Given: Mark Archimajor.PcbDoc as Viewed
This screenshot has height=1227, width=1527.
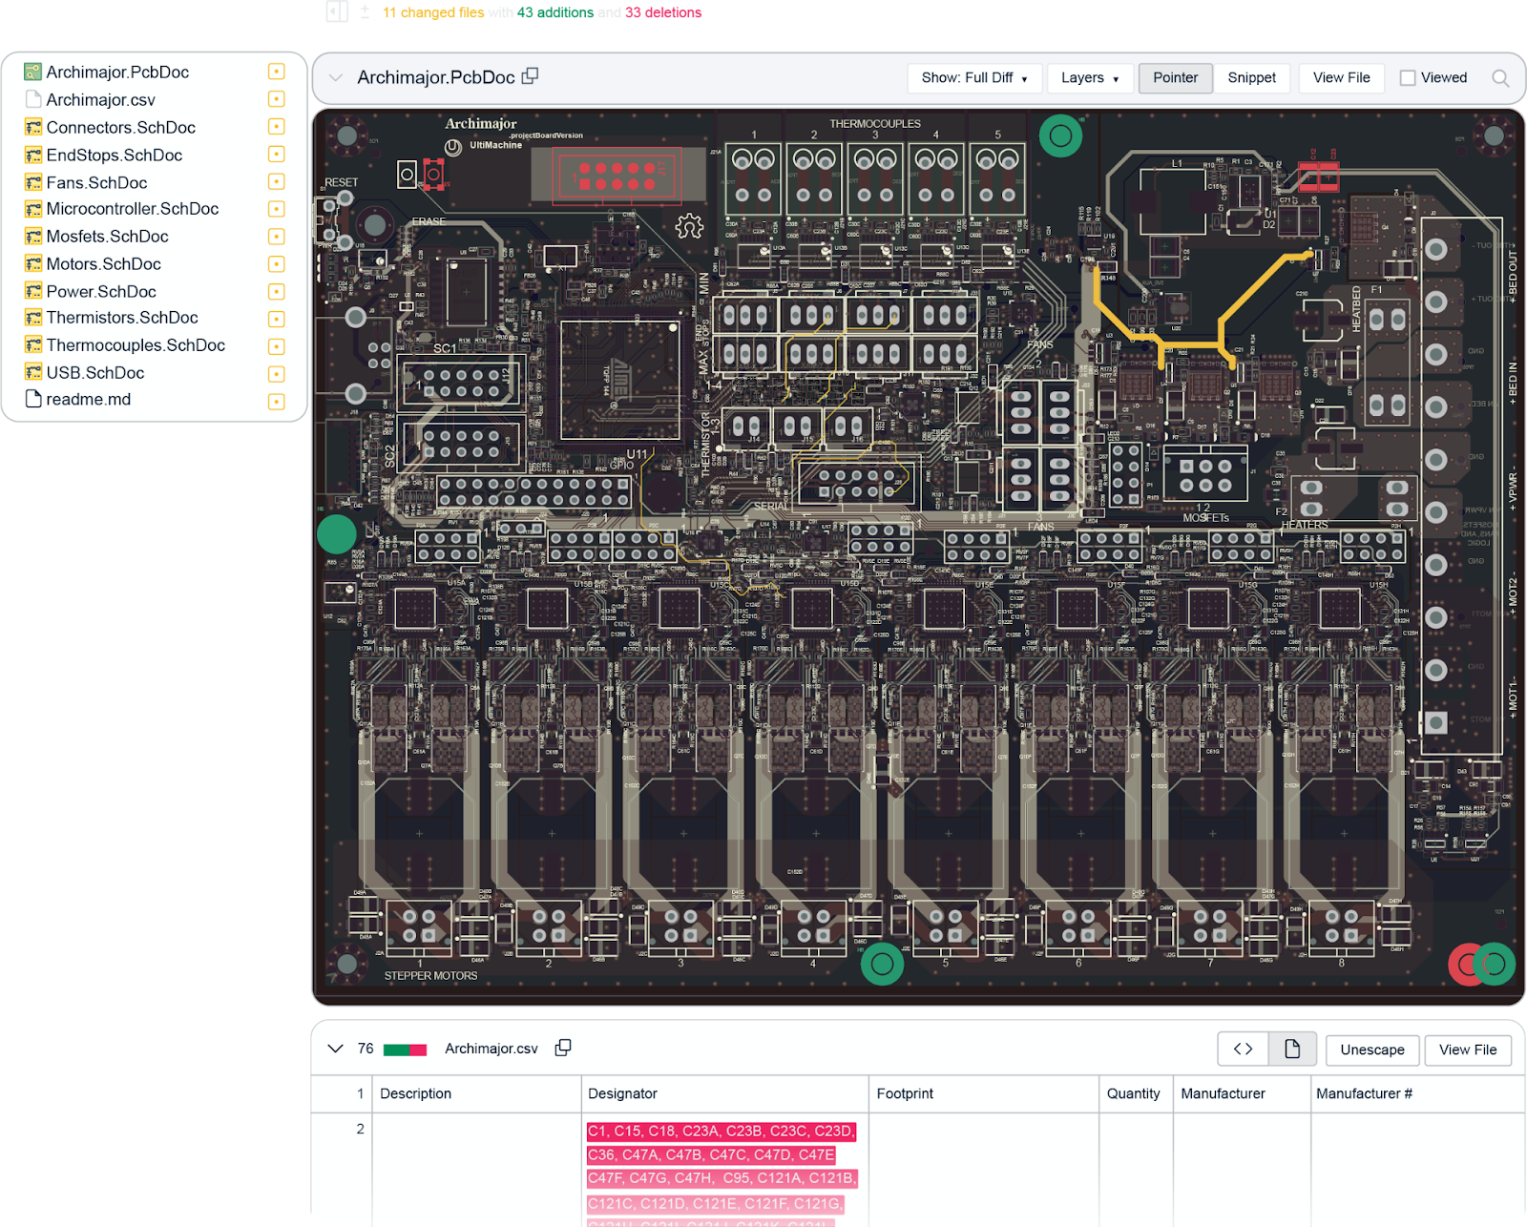Looking at the screenshot, I should point(1408,78).
